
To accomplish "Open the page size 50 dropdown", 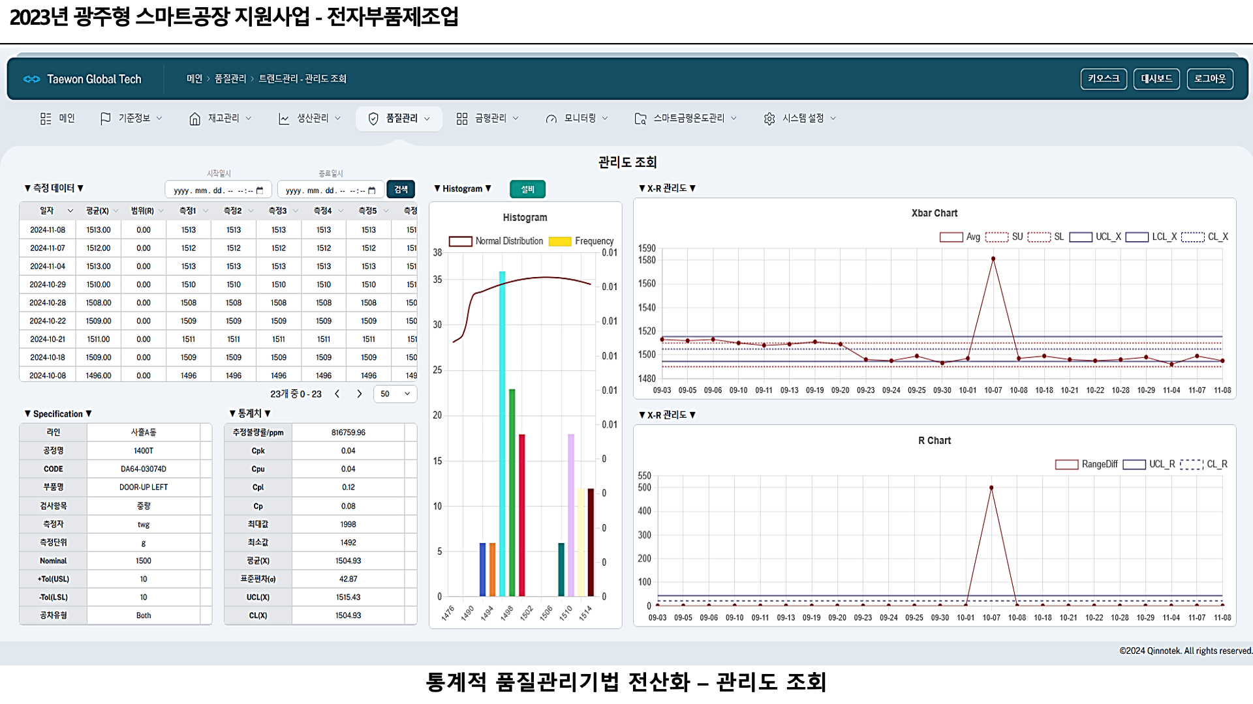I will 395,394.
